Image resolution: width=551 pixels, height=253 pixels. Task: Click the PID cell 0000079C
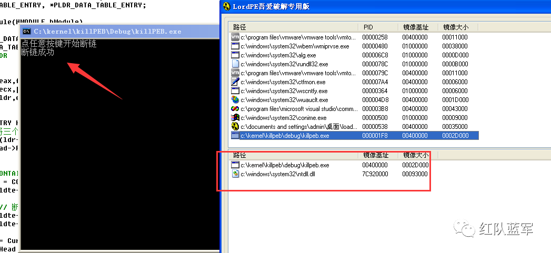coord(375,73)
